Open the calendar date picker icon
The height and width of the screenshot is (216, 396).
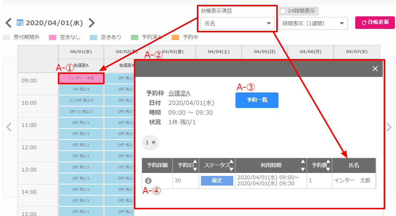20,23
